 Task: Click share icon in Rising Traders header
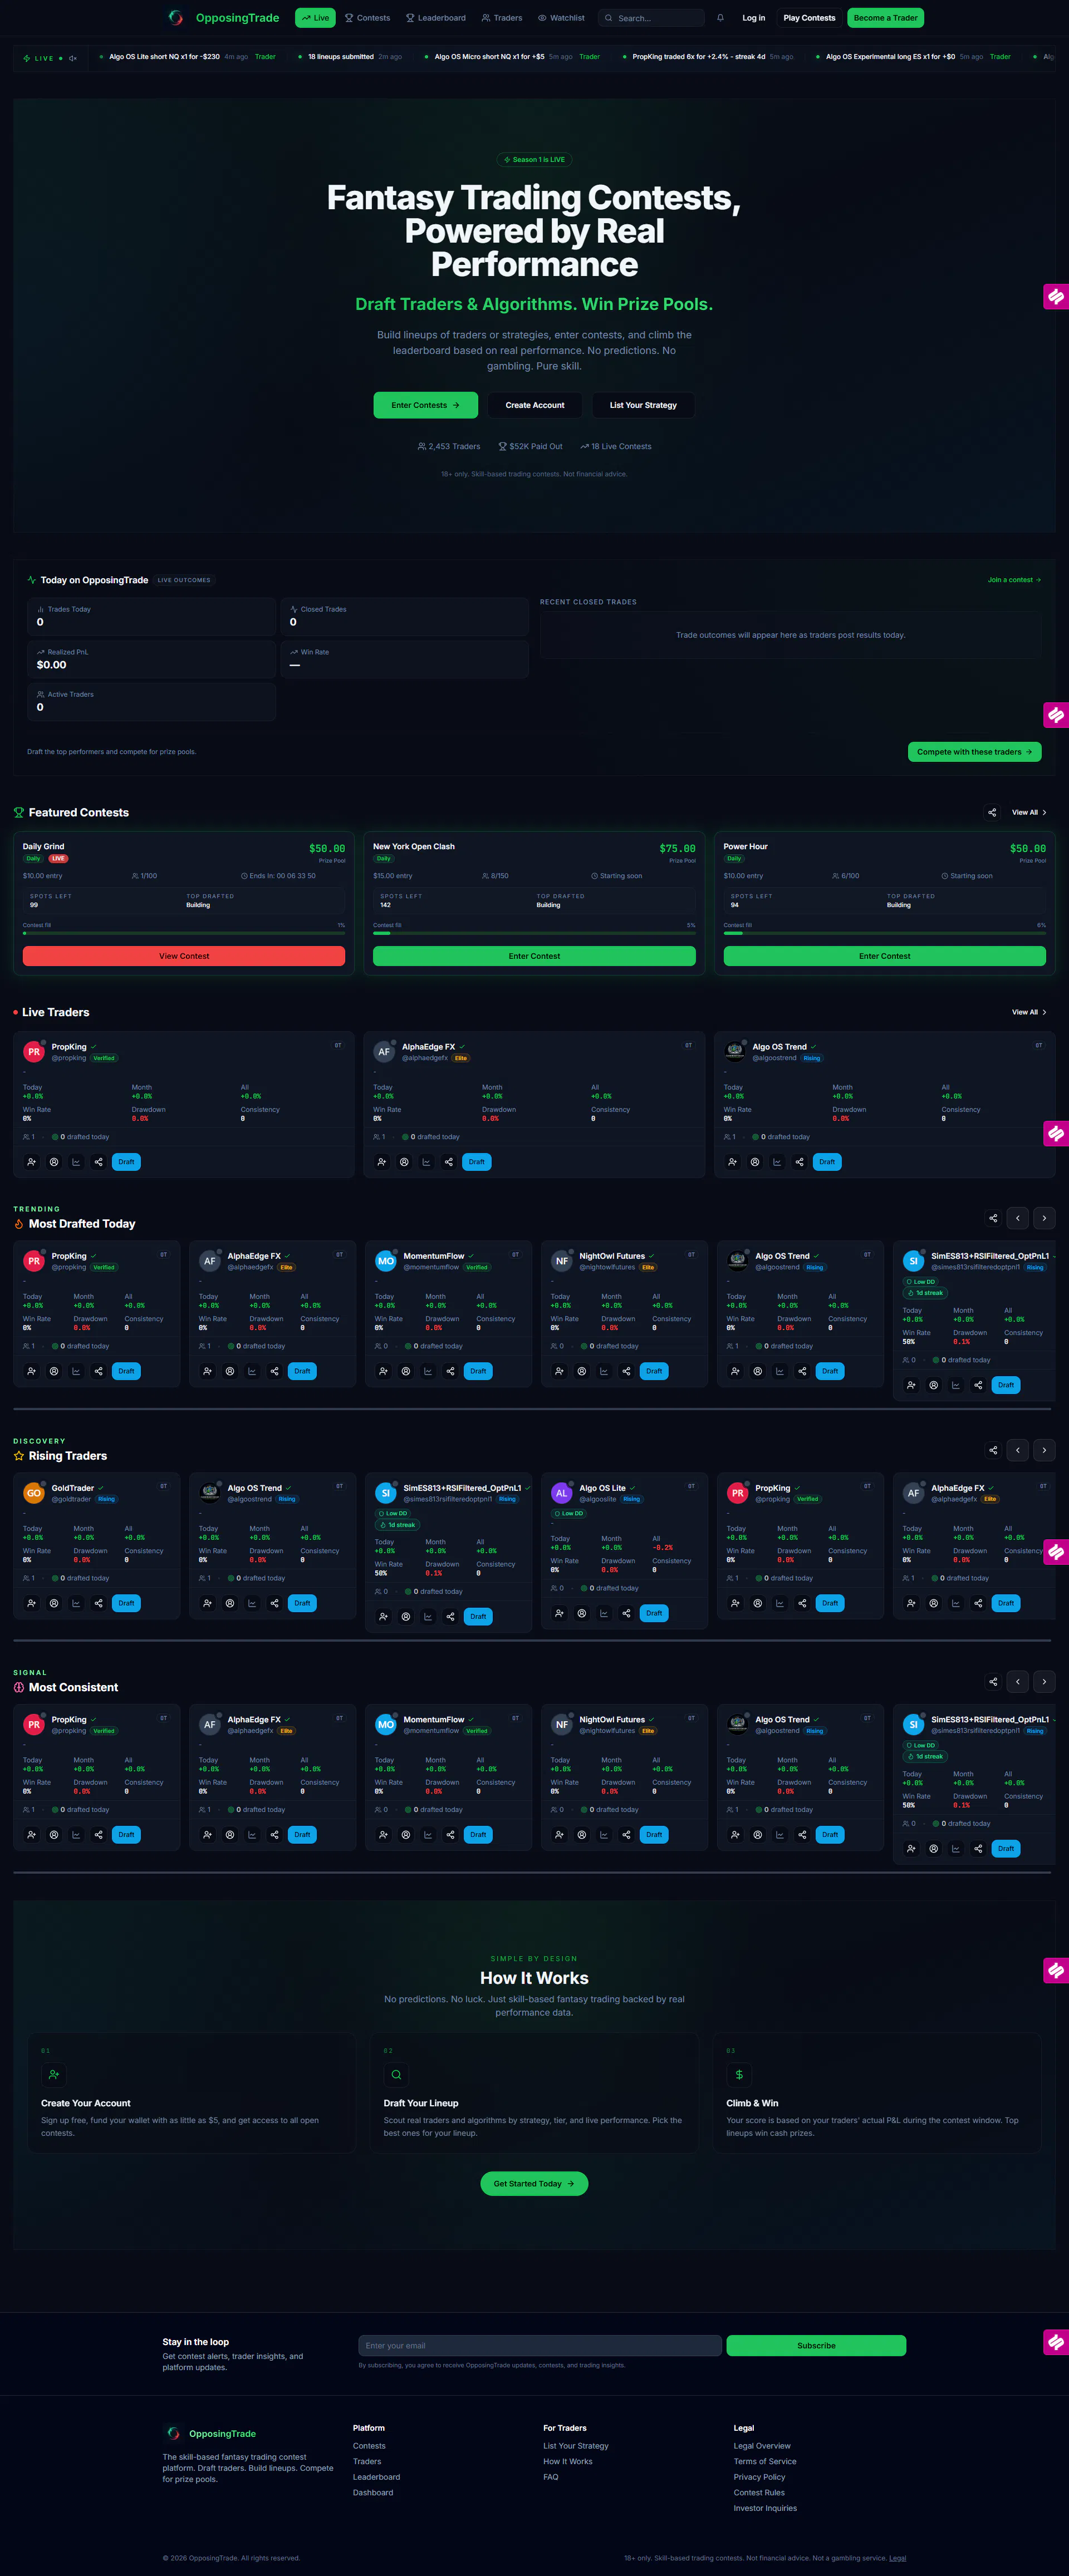[993, 1450]
